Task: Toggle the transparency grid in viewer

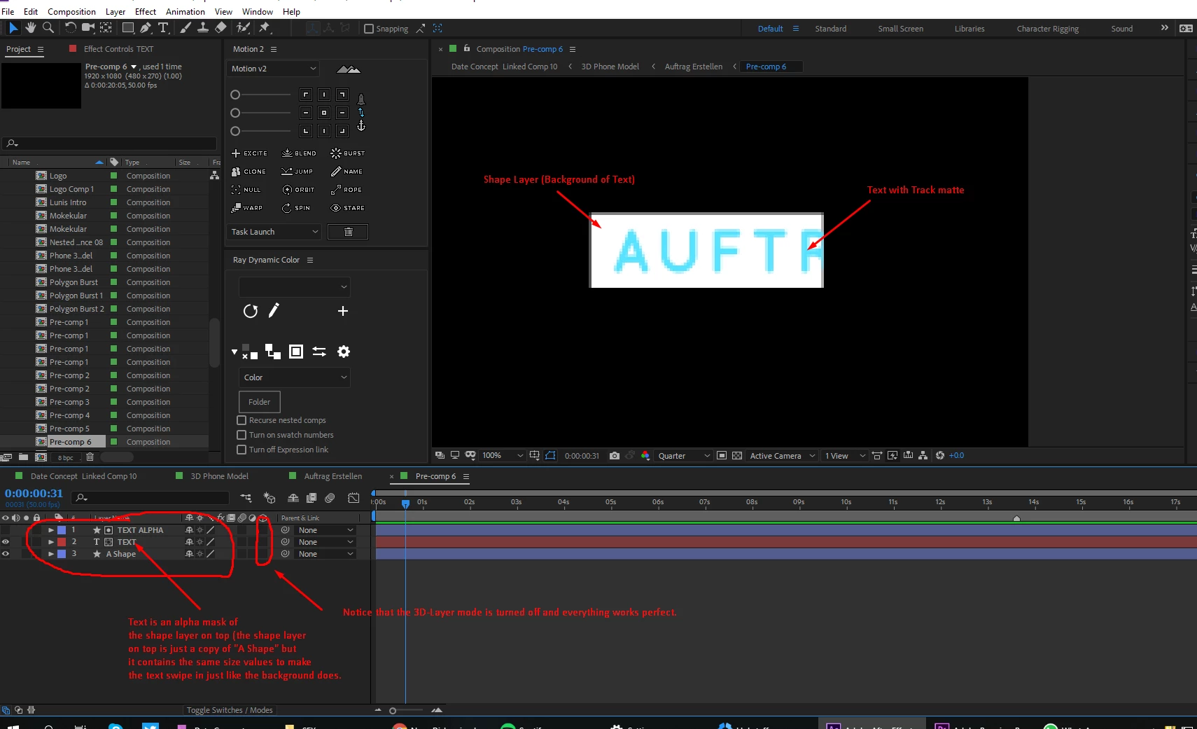Action: (737, 456)
